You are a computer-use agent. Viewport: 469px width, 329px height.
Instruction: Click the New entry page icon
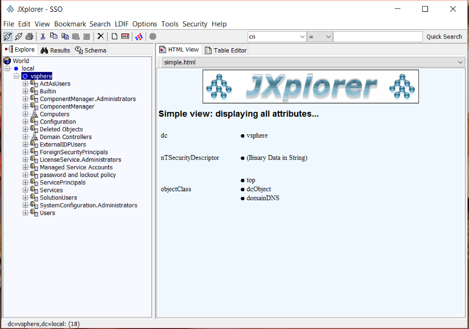pyautogui.click(x=115, y=36)
